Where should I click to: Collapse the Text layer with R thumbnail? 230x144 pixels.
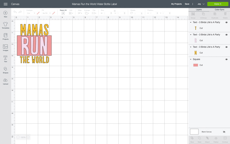[x=191, y=35]
